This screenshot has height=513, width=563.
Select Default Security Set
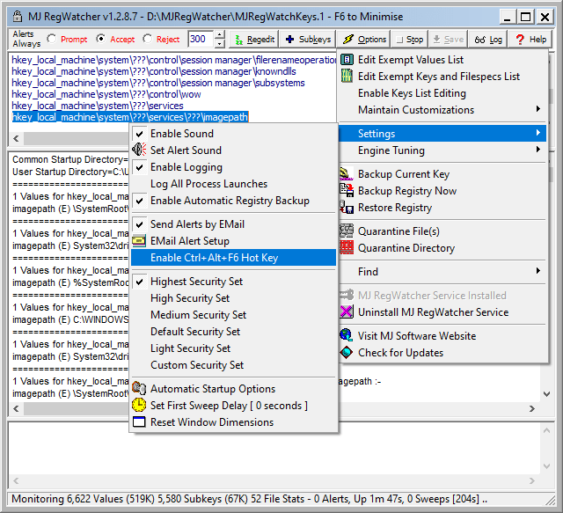(233, 332)
